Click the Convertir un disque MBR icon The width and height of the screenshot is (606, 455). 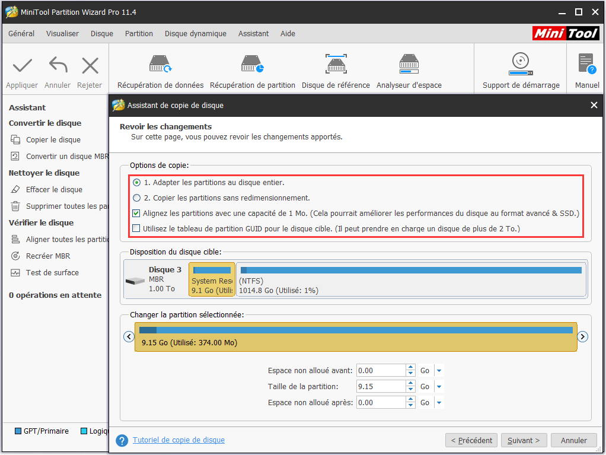point(15,156)
